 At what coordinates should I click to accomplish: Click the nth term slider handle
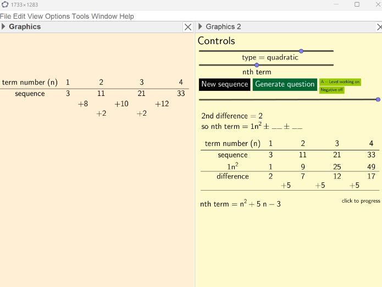tap(257, 65)
